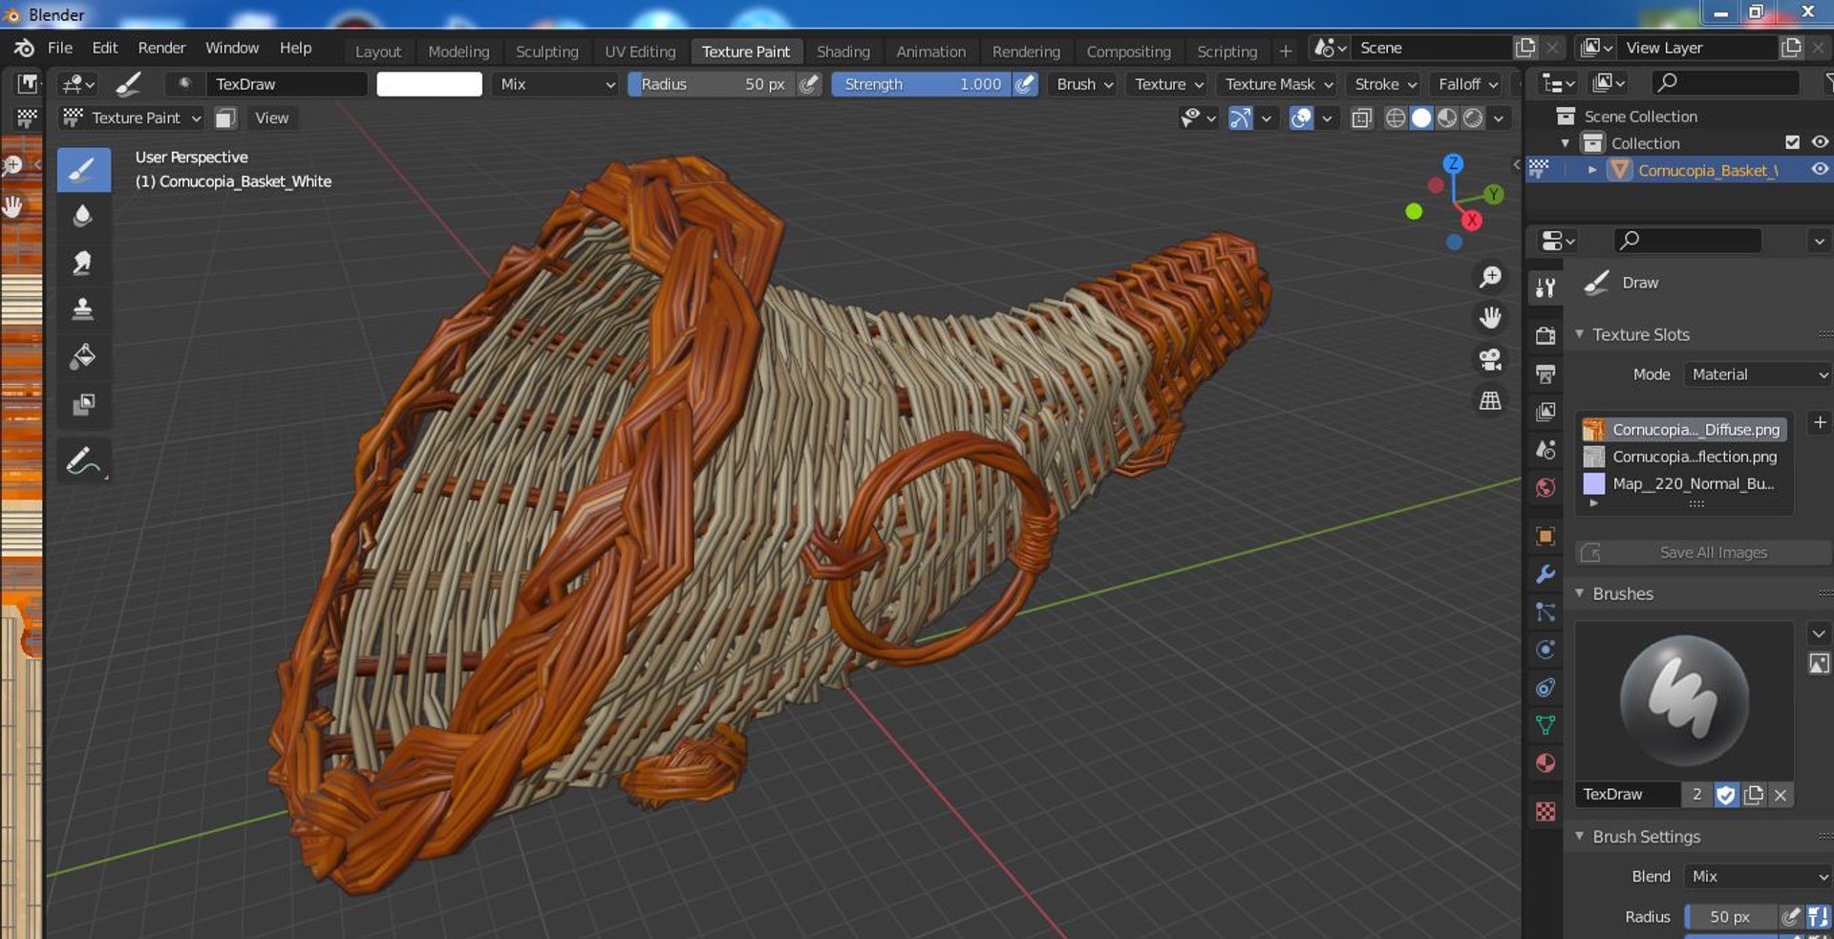Toggle camera view in viewport
The height and width of the screenshot is (939, 1834).
click(x=1490, y=359)
